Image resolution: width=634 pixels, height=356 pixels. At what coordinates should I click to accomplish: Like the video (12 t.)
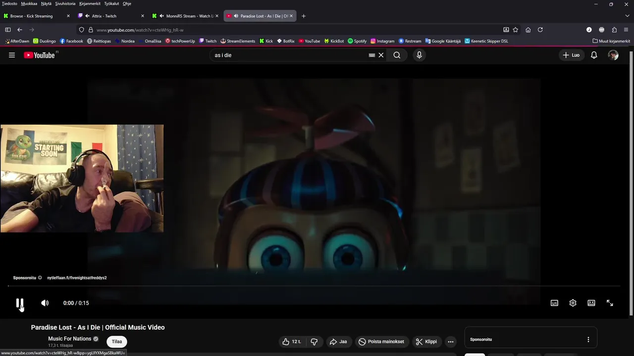(x=292, y=342)
